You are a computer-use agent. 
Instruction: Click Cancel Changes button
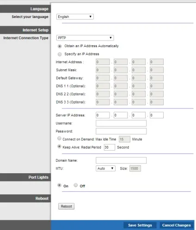coord(176,225)
